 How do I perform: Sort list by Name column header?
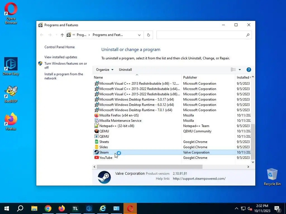pos(137,77)
